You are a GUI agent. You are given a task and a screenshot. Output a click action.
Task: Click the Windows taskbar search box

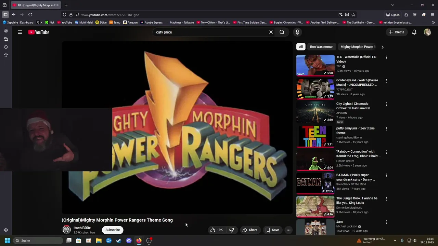(38, 241)
